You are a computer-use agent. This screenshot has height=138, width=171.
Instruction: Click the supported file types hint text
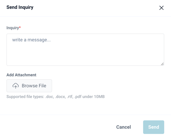(x=55, y=97)
